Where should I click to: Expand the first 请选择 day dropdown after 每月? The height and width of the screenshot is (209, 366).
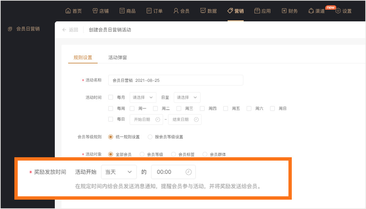143,97
